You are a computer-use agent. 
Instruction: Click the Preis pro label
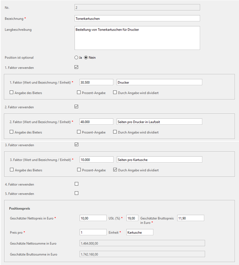16,232
